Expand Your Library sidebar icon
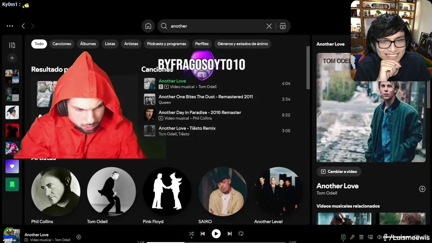 (x=12, y=45)
